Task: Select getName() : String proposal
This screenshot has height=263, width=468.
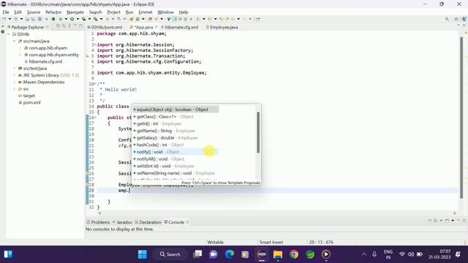Action: [x=175, y=131]
